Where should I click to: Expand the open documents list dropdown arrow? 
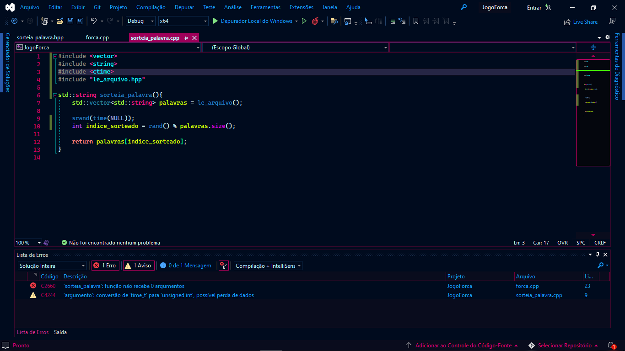(x=599, y=37)
